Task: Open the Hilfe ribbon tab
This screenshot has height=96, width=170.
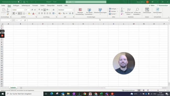Action: click(66, 6)
